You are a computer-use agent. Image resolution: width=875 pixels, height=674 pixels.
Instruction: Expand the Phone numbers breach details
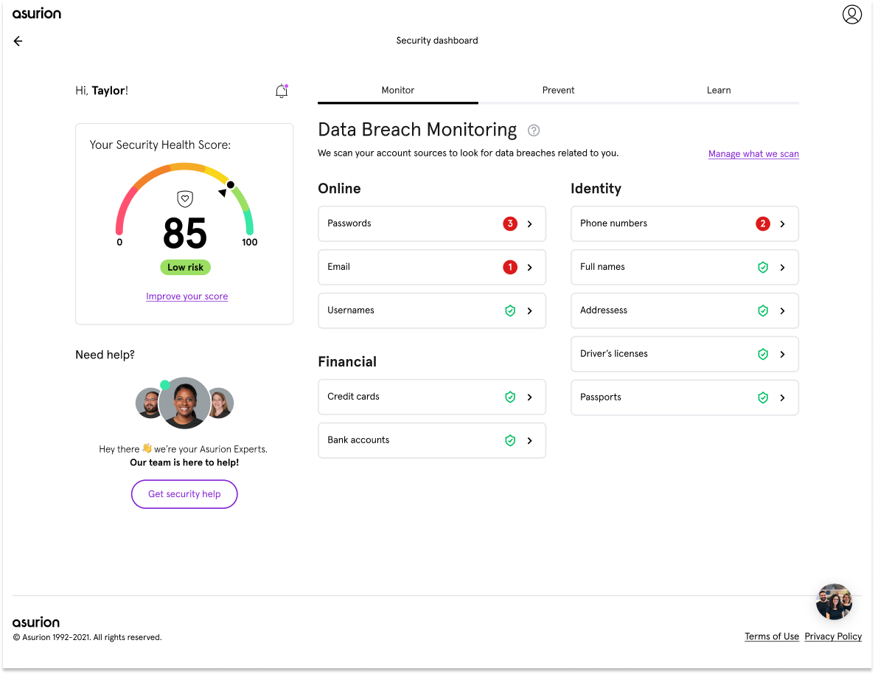pyautogui.click(x=782, y=223)
